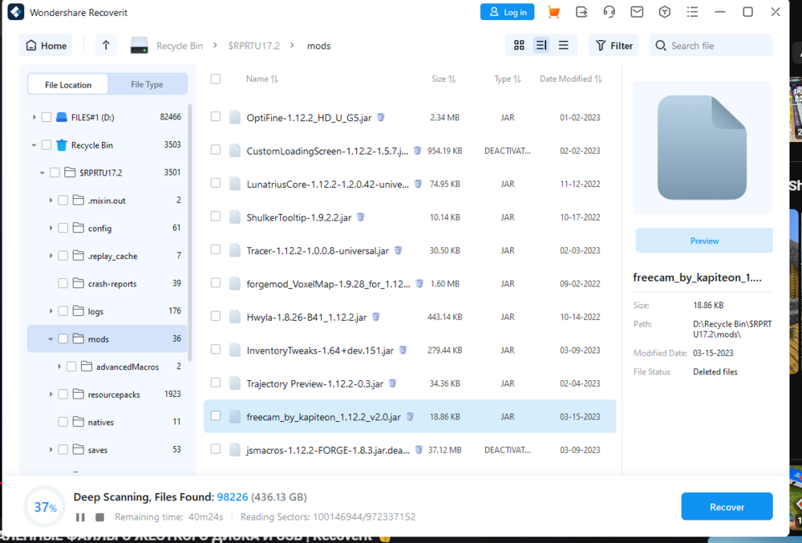Screen dimensions: 802x543
Task: Click the trash marker next to OptiFine file
Action: point(381,118)
